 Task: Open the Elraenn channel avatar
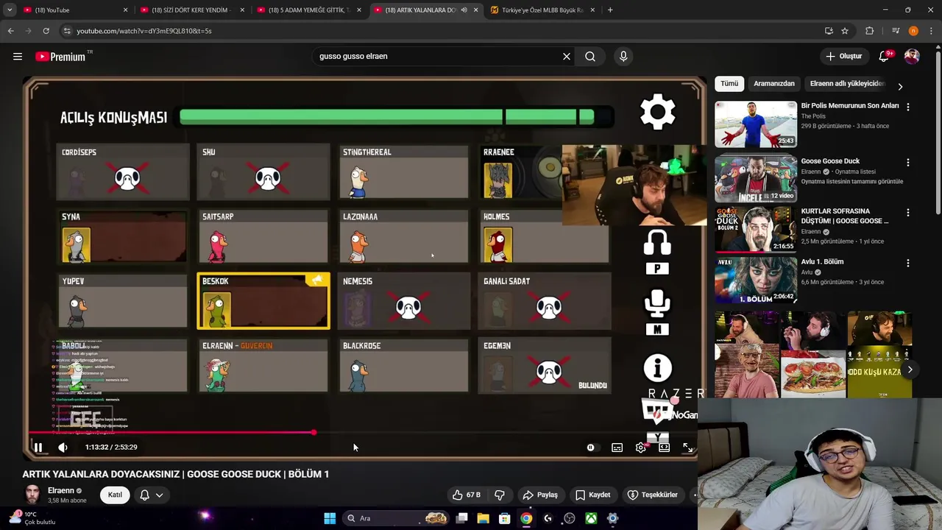[32, 495]
